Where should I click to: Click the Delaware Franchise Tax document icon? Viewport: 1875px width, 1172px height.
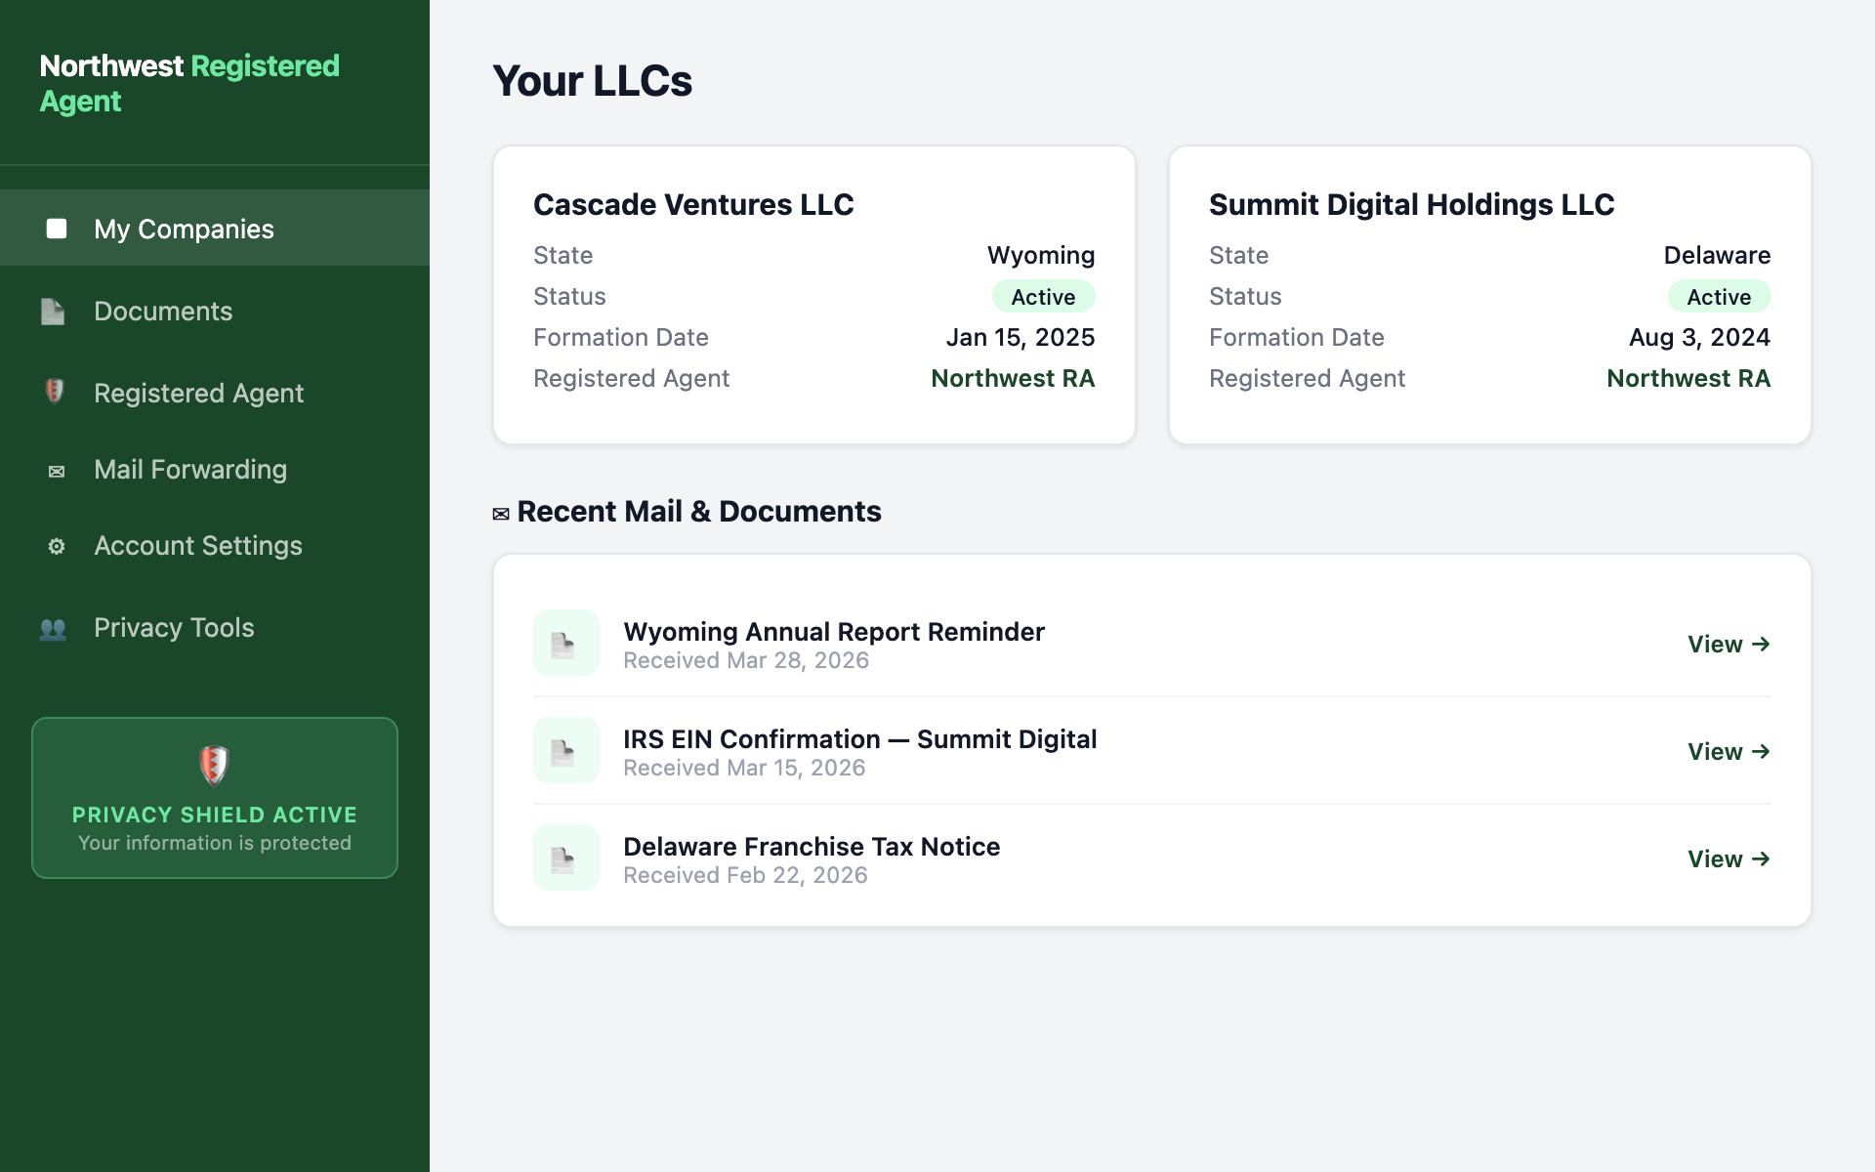click(564, 858)
